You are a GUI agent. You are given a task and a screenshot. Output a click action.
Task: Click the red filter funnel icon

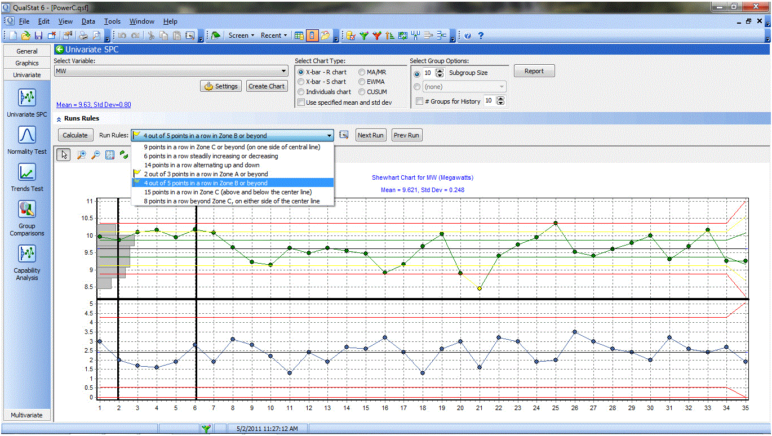377,35
